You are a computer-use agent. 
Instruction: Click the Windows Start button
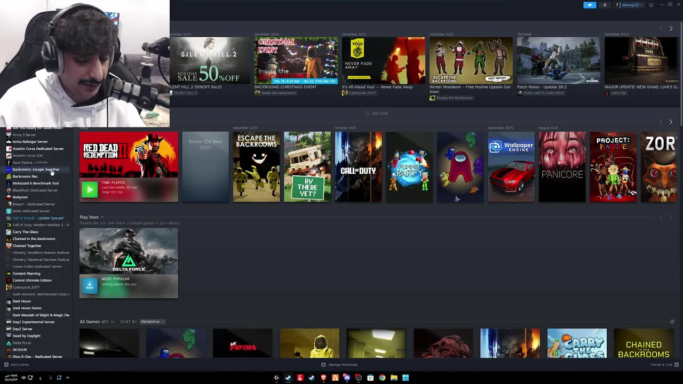tap(406, 378)
